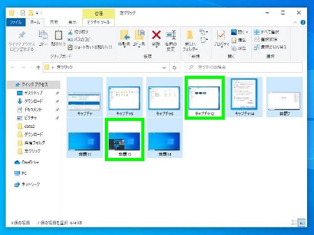Image resolution: width=314 pixels, height=235 pixels.
Task: Select the キャプチャ12 thumbnail
Action: click(x=205, y=98)
